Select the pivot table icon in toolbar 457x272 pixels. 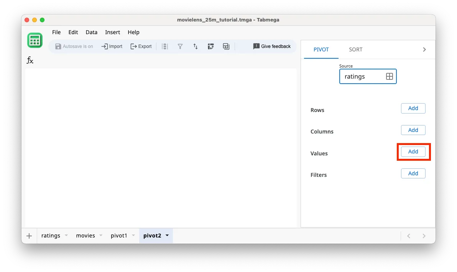(x=210, y=46)
